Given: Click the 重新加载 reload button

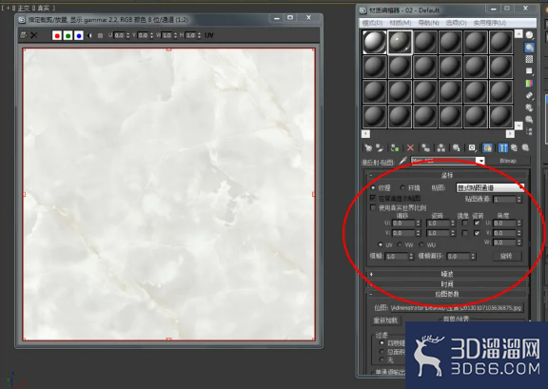Looking at the screenshot, I should [385, 321].
